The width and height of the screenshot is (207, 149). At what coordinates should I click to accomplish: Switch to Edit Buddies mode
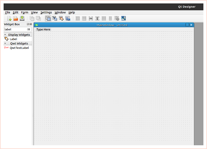[61, 18]
